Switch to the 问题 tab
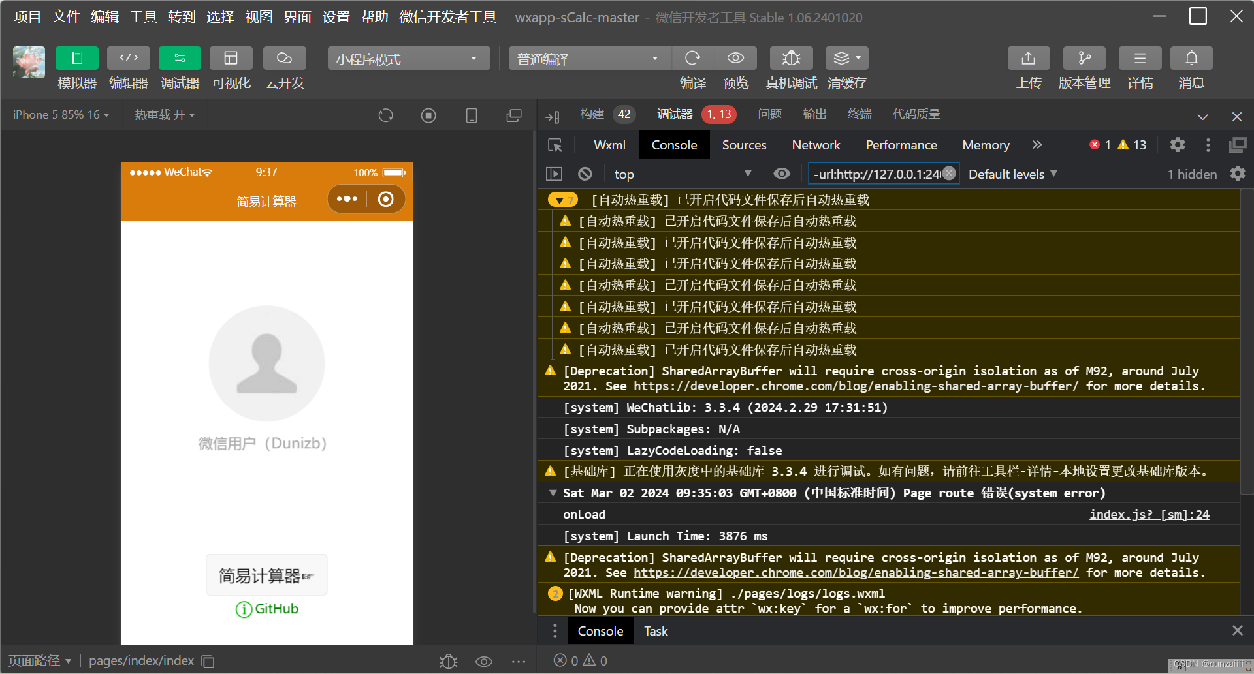 click(x=770, y=114)
